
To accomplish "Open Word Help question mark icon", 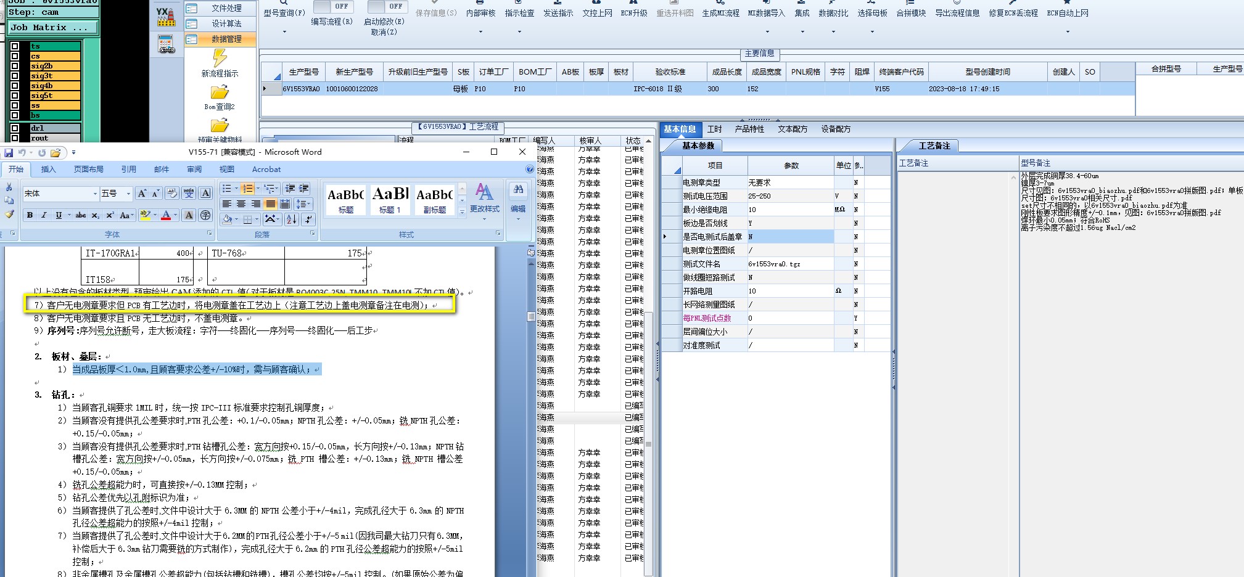I will click(x=530, y=169).
